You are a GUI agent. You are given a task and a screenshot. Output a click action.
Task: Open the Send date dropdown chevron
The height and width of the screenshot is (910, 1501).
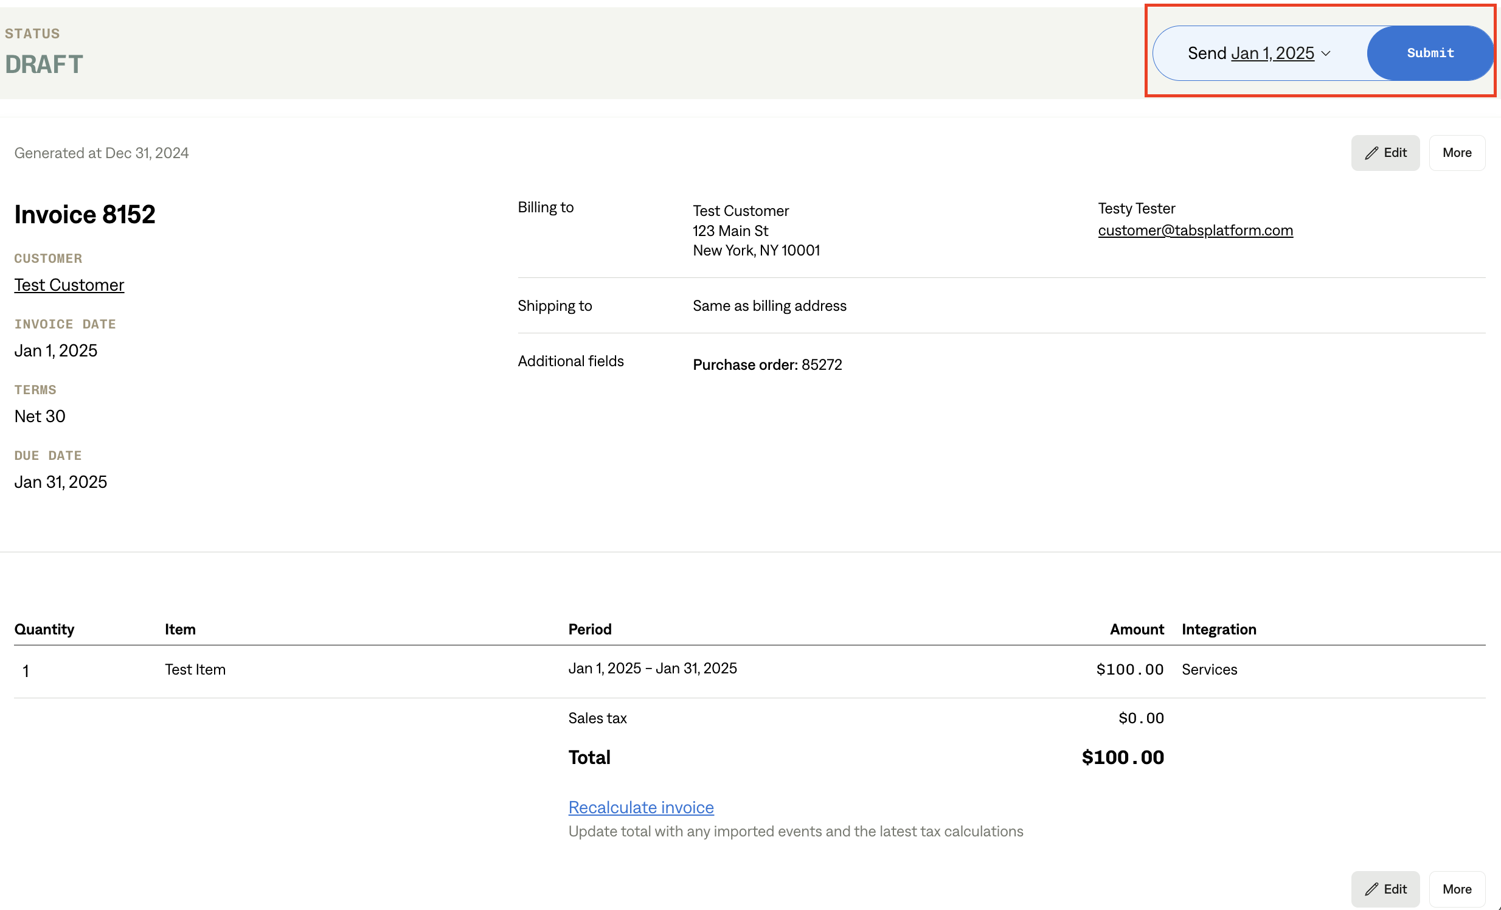pos(1326,54)
